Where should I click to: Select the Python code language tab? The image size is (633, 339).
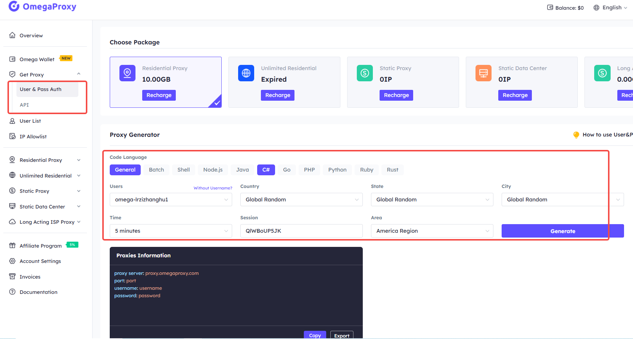coord(337,170)
